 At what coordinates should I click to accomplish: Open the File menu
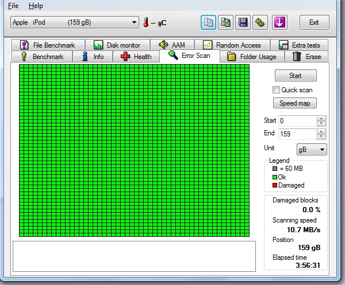pos(13,6)
